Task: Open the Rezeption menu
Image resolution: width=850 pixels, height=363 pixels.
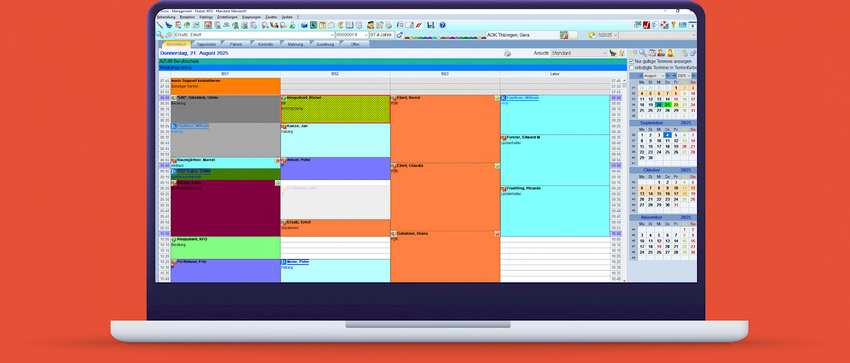Action: tap(187, 17)
